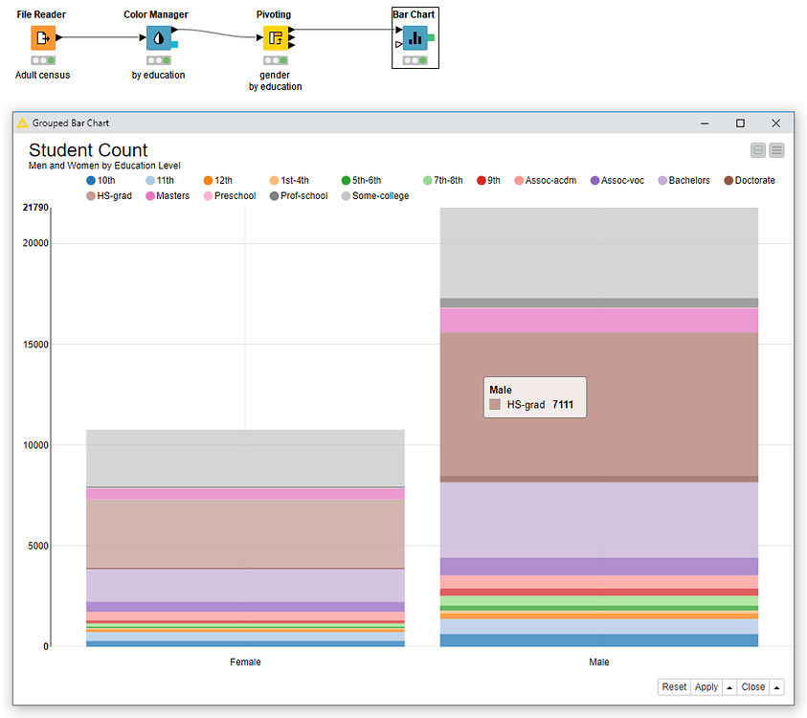Screen dimensions: 807x718
Task: Select the Bar Chart node icon
Action: tap(415, 36)
